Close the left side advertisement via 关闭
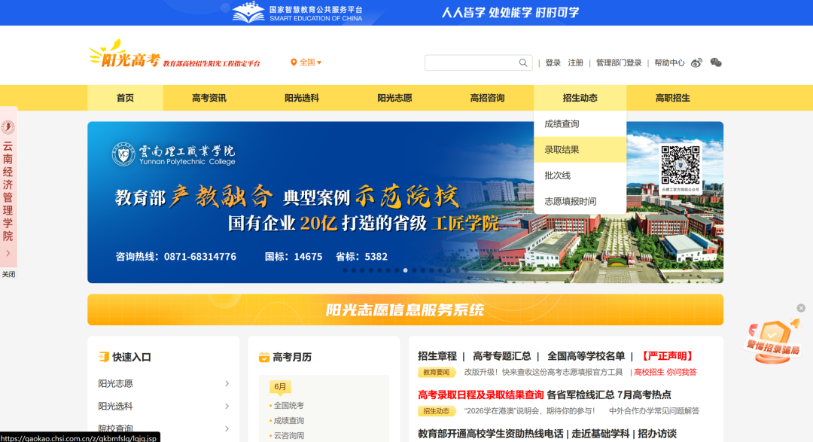Screen dimensions: 813x442 pyautogui.click(x=8, y=274)
